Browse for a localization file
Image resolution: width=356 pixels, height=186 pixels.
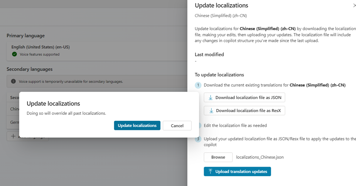point(218,157)
